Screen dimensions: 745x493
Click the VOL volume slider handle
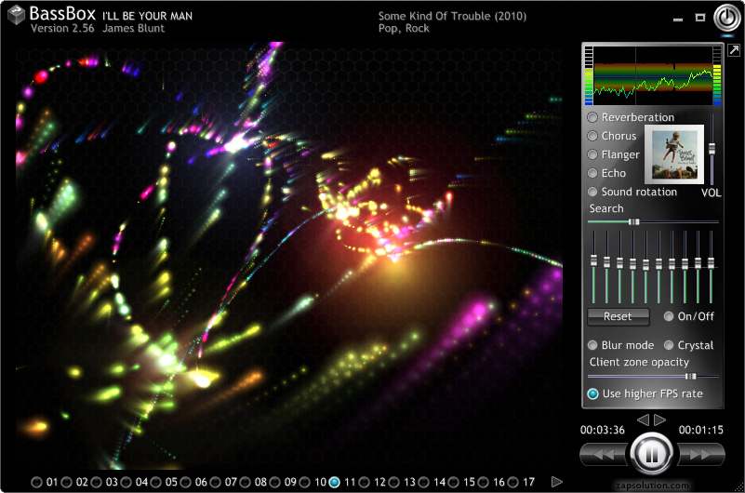[x=712, y=149]
